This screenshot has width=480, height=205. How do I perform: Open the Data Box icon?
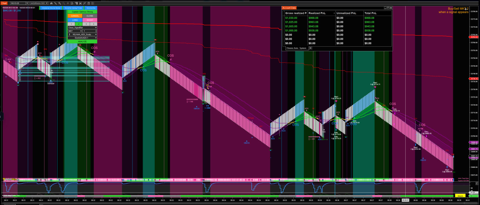tap(72, 3)
